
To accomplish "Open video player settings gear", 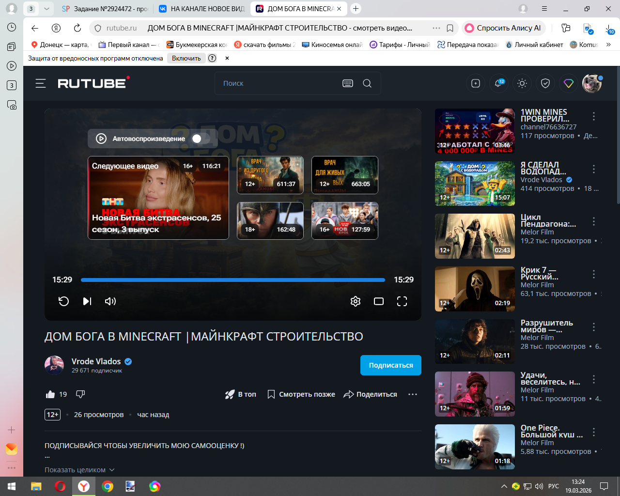I will 356,301.
